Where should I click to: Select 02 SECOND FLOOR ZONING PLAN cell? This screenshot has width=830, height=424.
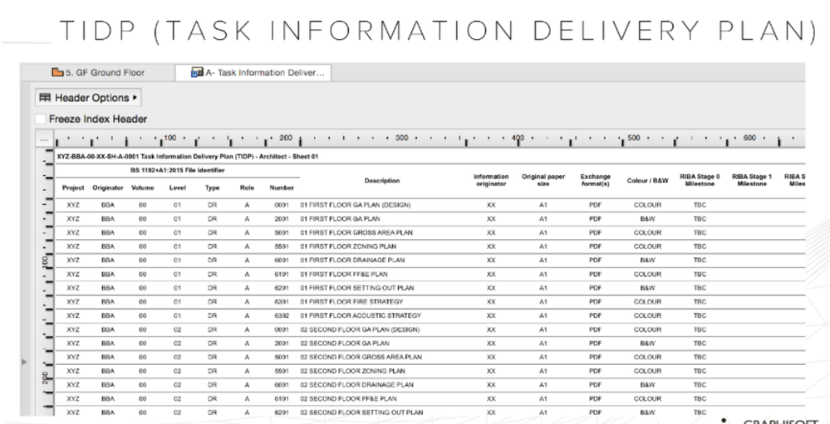click(352, 371)
